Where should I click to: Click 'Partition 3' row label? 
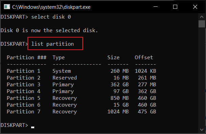pos(23,85)
